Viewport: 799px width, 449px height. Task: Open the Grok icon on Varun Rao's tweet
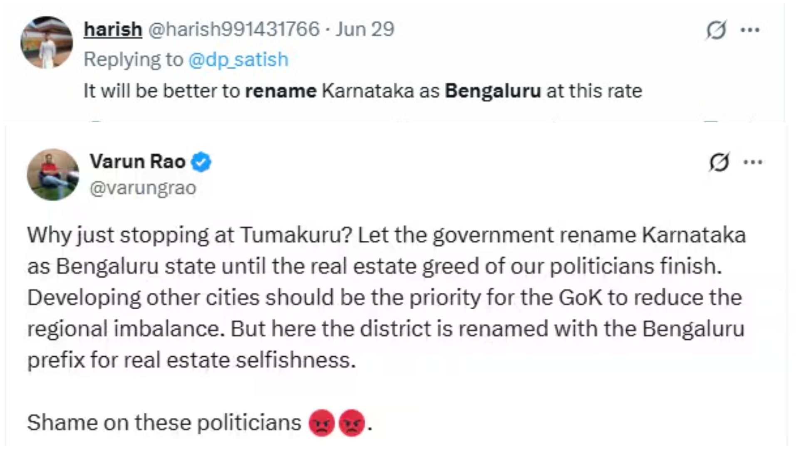point(719,162)
